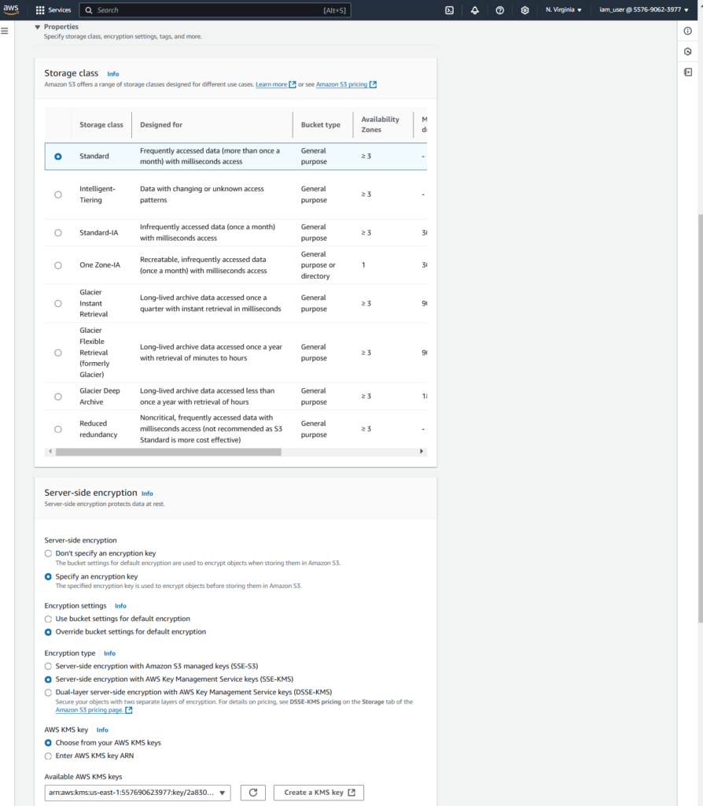Click the AWS logo home icon
Image resolution: width=703 pixels, height=806 pixels.
tap(11, 9)
